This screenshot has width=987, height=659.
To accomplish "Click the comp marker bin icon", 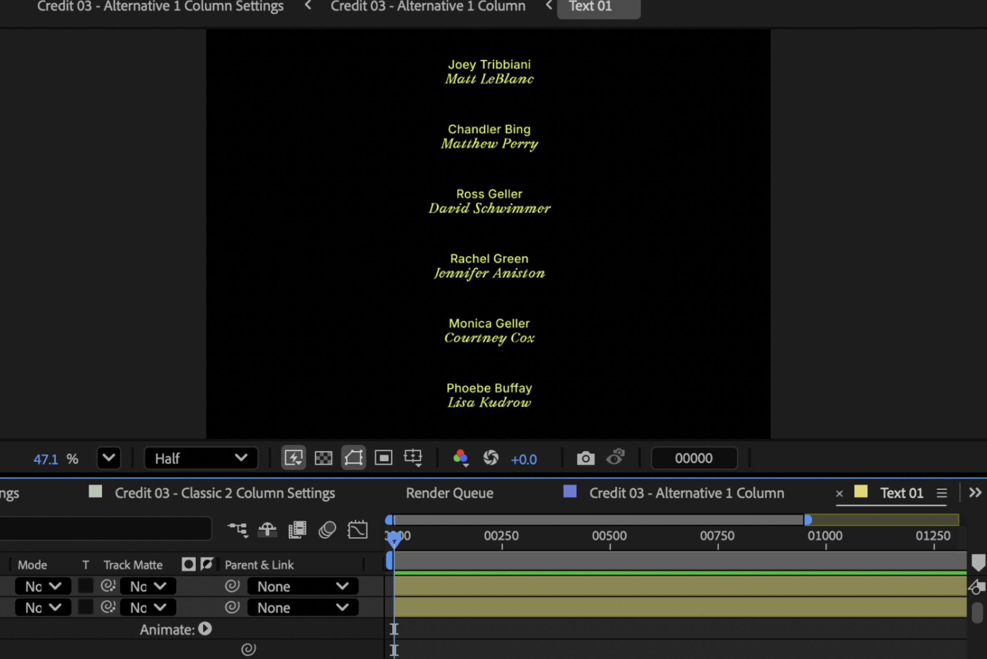I will [x=978, y=562].
